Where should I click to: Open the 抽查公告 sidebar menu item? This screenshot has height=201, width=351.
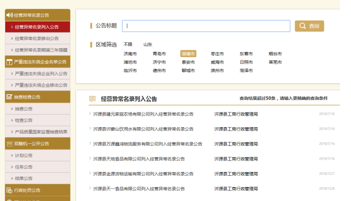tap(24, 109)
